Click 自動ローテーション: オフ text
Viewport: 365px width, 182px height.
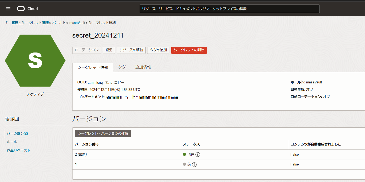[310, 96]
